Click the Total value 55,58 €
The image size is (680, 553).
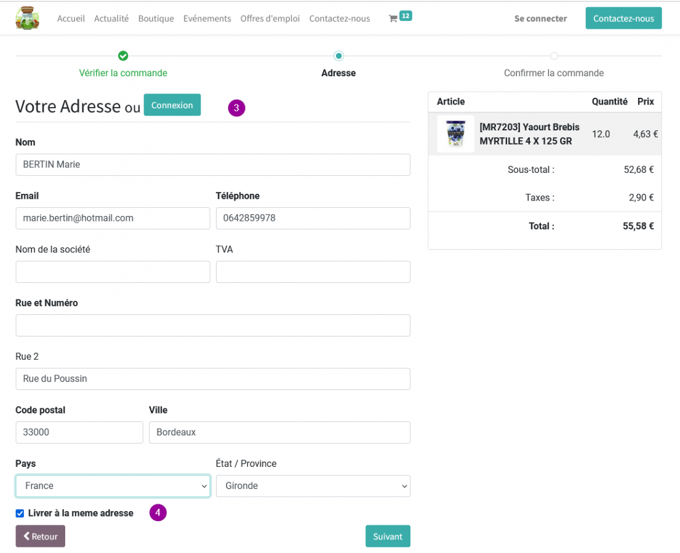coord(638,226)
